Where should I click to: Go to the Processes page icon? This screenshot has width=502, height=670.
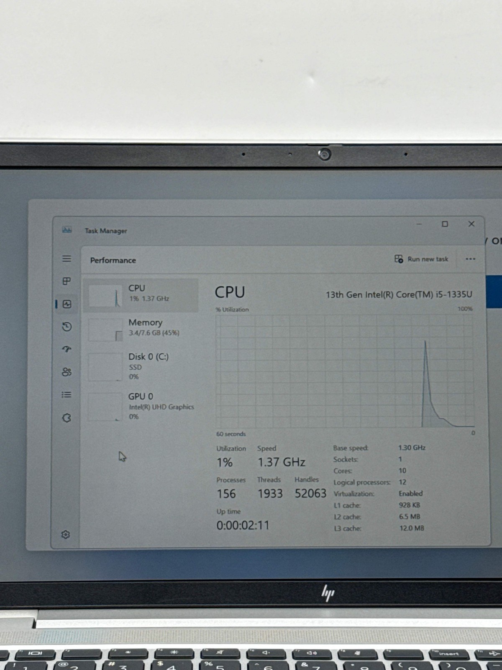pos(67,281)
